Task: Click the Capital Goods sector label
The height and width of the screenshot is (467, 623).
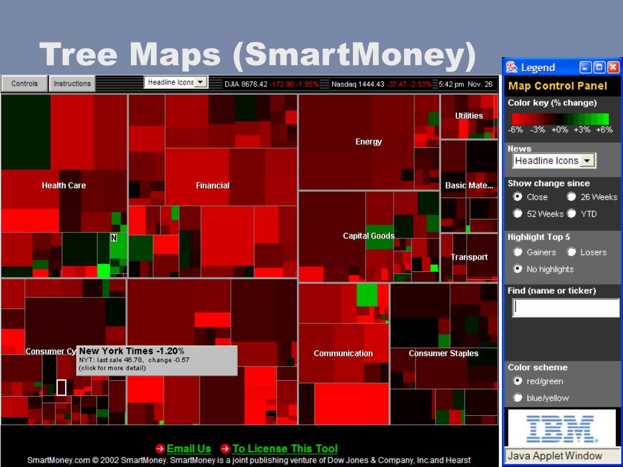Action: point(369,236)
